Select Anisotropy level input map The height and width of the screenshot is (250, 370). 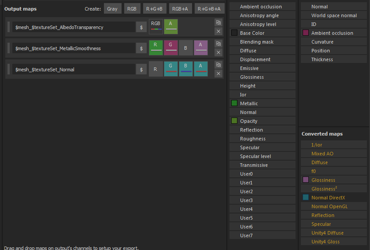point(263,24)
